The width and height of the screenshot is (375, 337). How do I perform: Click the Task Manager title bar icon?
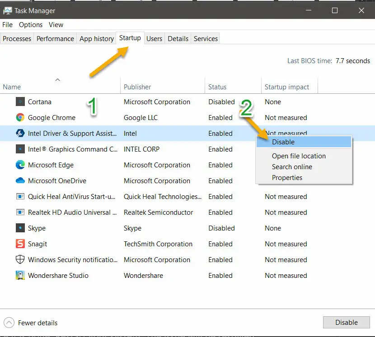pyautogui.click(x=7, y=11)
